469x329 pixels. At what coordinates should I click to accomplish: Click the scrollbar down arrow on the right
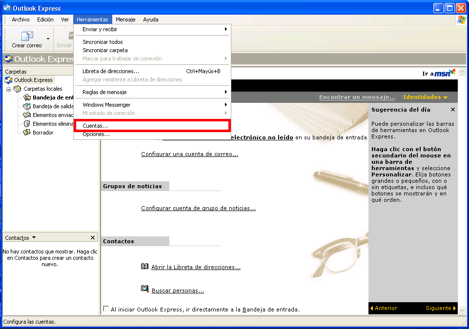click(462, 310)
